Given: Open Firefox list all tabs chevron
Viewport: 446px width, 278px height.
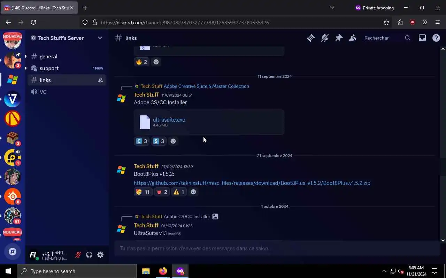Looking at the screenshot, I should click(x=332, y=8).
